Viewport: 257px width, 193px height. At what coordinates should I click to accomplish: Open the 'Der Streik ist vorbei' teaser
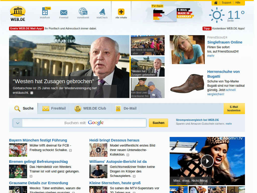pos(148,45)
